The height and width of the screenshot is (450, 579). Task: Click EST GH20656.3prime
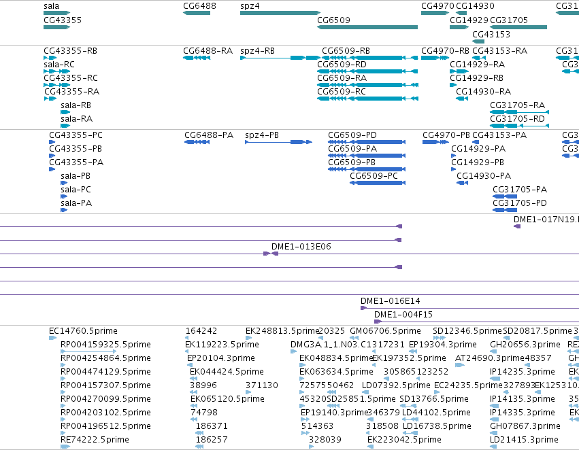click(495, 351)
